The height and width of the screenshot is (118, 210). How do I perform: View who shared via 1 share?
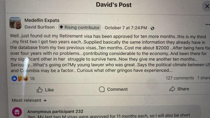coord(204,78)
